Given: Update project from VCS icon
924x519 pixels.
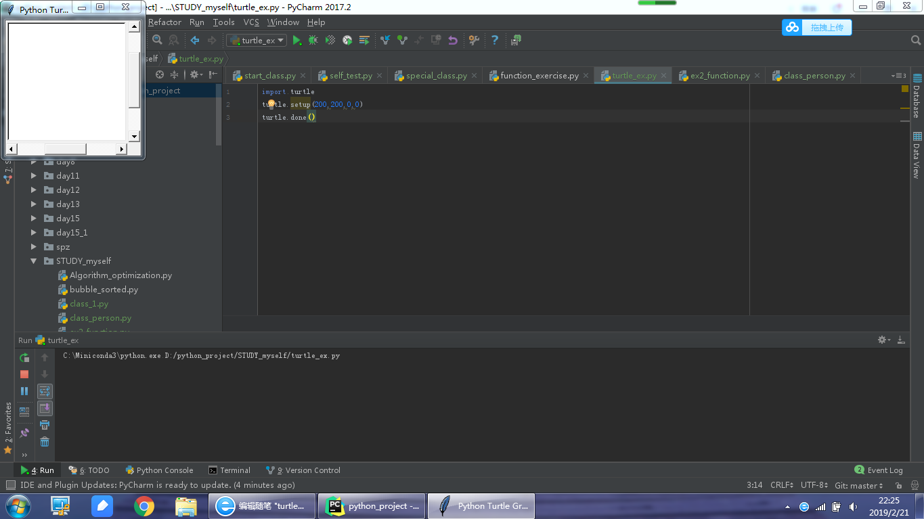Looking at the screenshot, I should tap(385, 41).
